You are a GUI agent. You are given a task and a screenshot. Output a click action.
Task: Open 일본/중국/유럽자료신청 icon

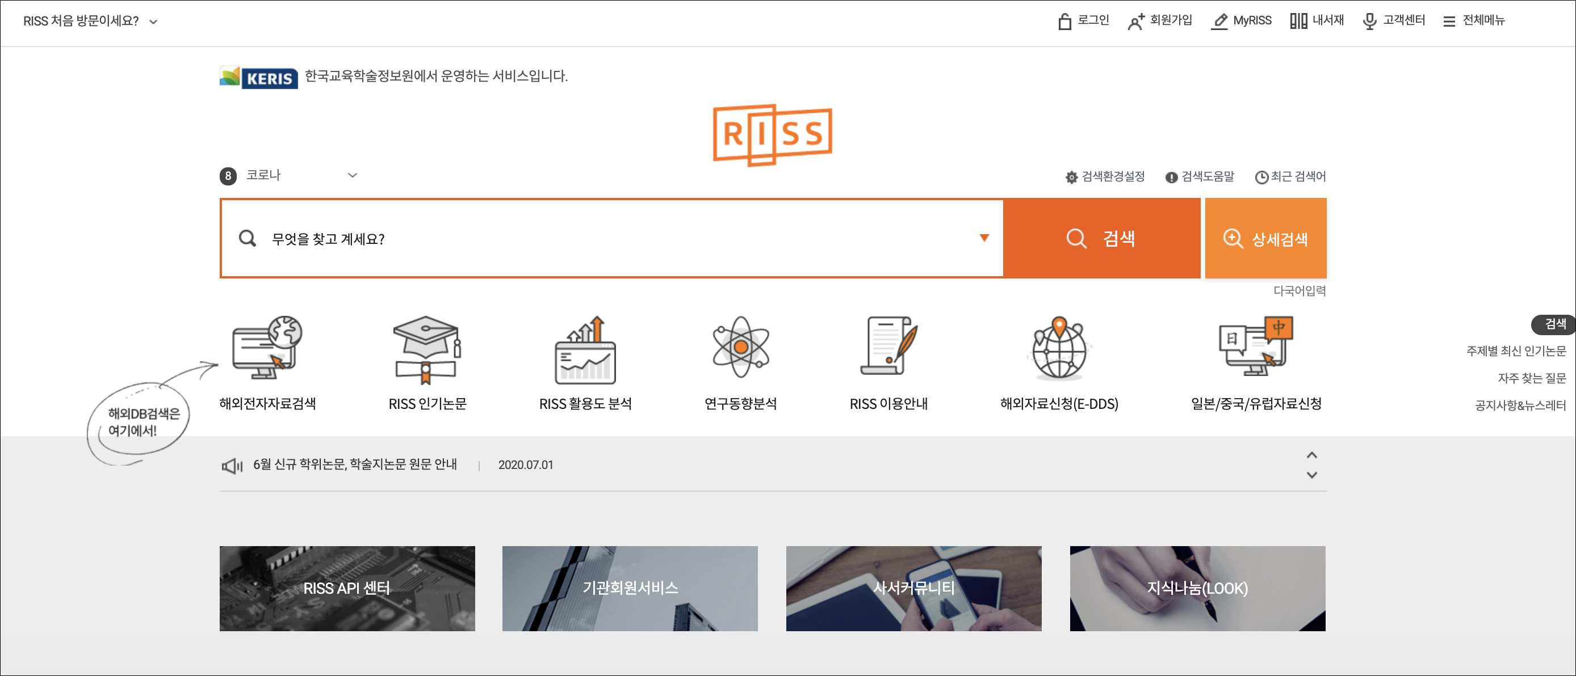pyautogui.click(x=1256, y=346)
